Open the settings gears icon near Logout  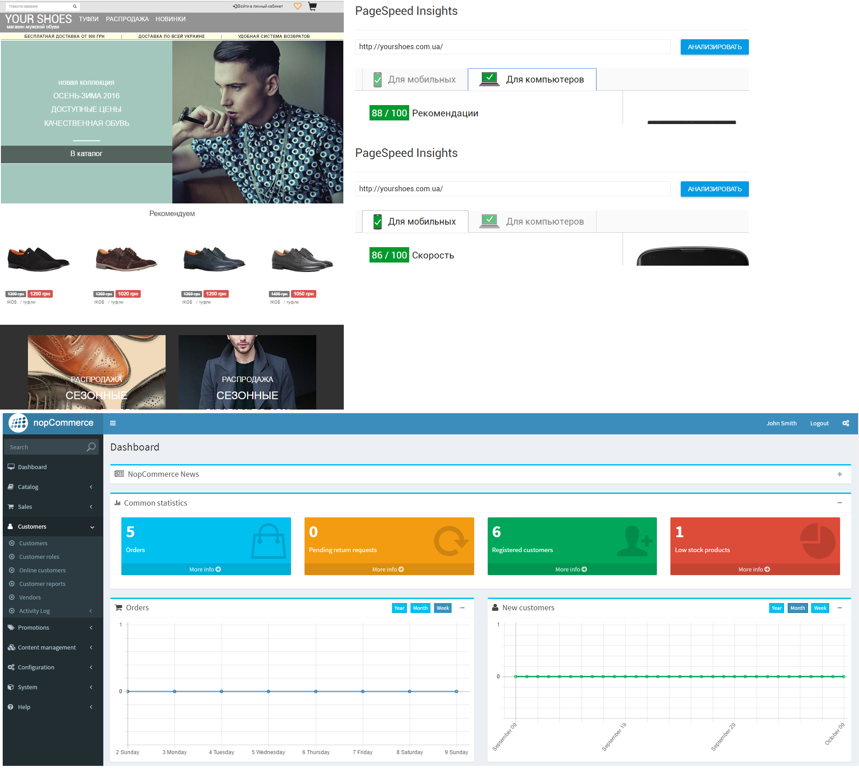[845, 423]
